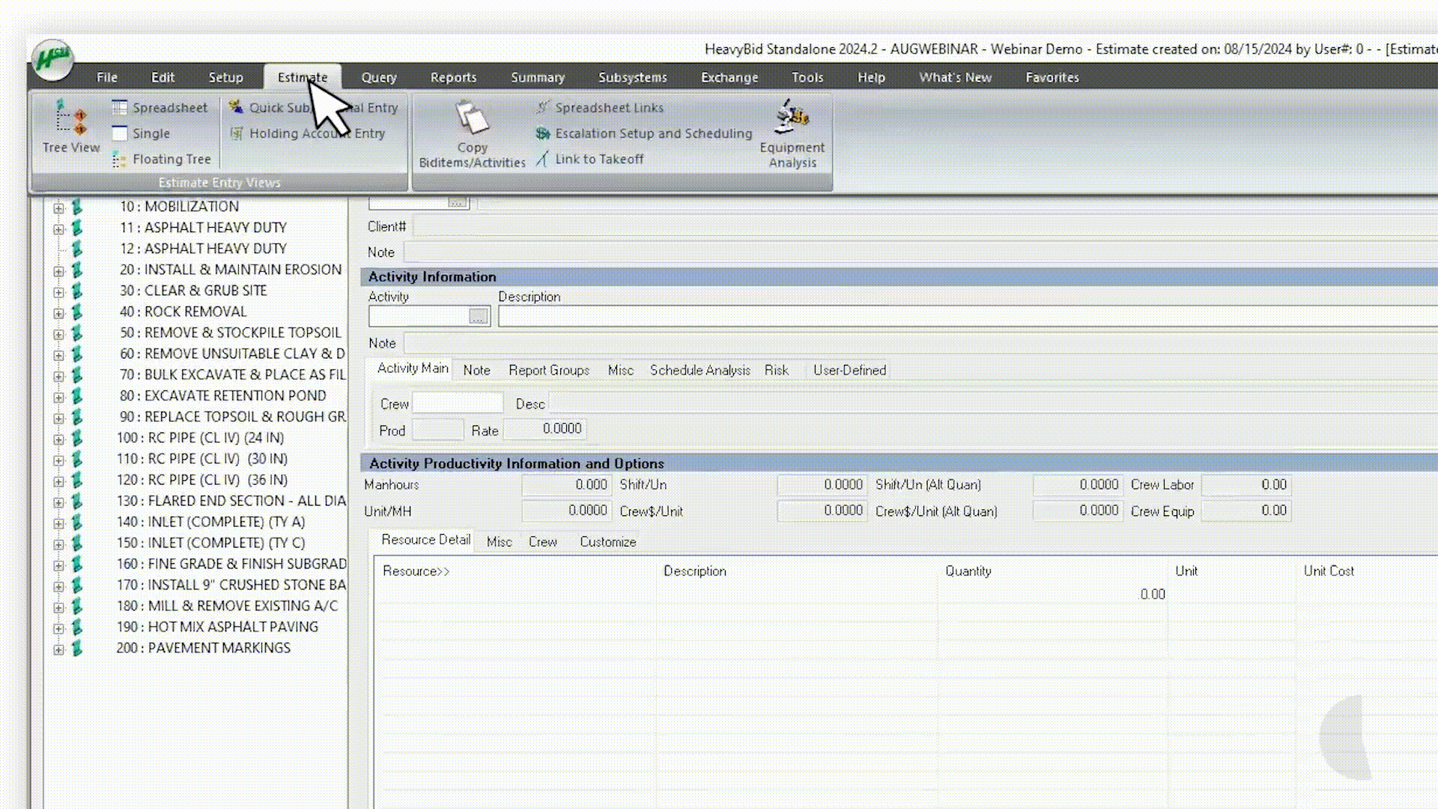The height and width of the screenshot is (809, 1438).
Task: Expand biditem 110 : RC PIPE (30 IN)
Action: pos(58,460)
